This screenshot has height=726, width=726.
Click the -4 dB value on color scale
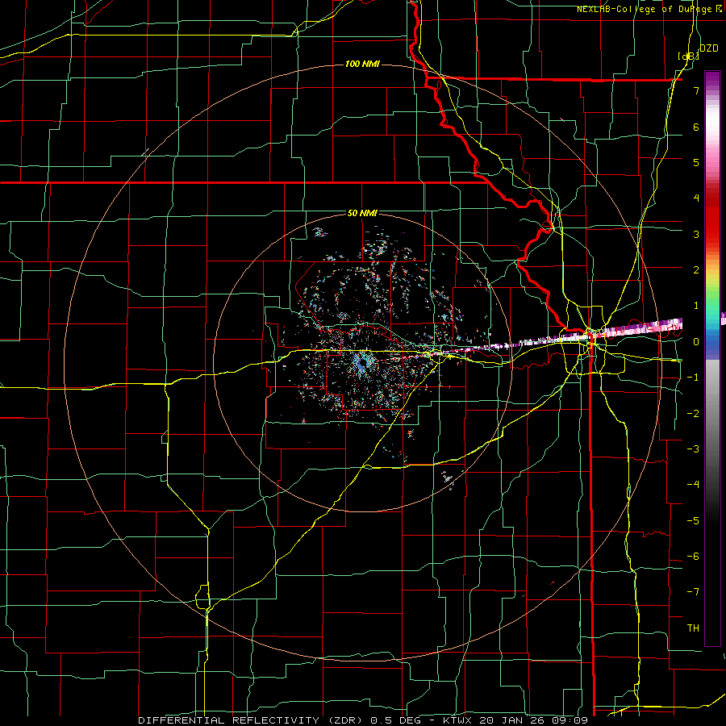coord(693,485)
